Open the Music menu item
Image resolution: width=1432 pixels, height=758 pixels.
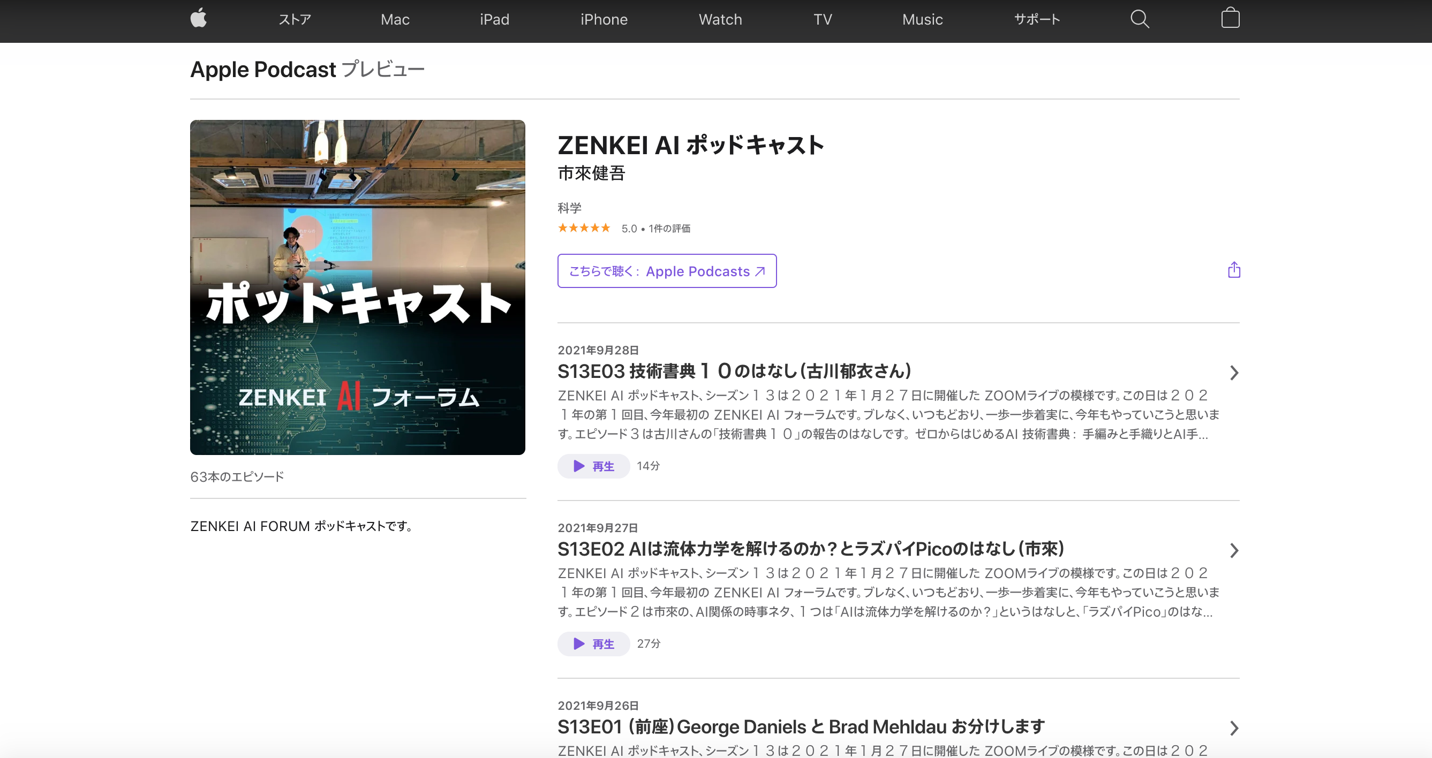tap(923, 19)
